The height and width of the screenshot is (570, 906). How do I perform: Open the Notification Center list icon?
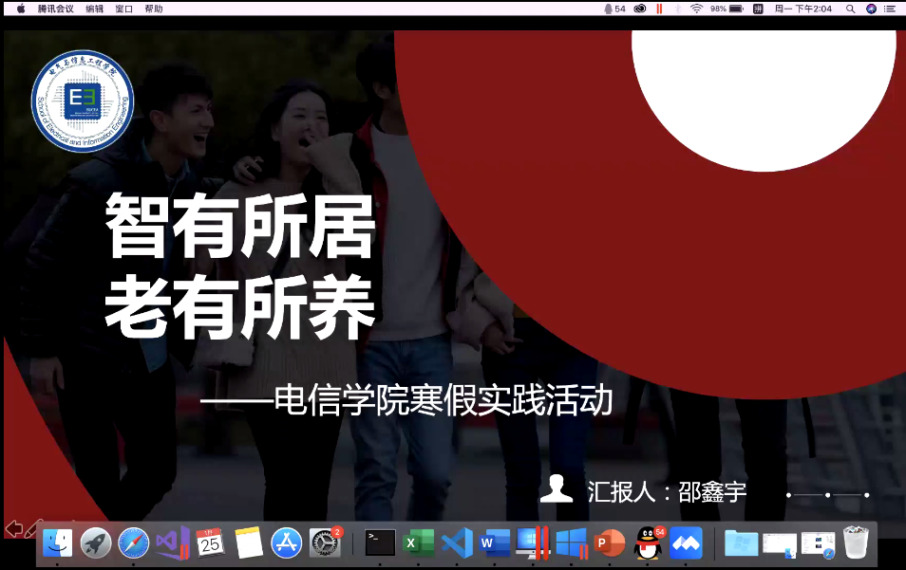tap(890, 9)
